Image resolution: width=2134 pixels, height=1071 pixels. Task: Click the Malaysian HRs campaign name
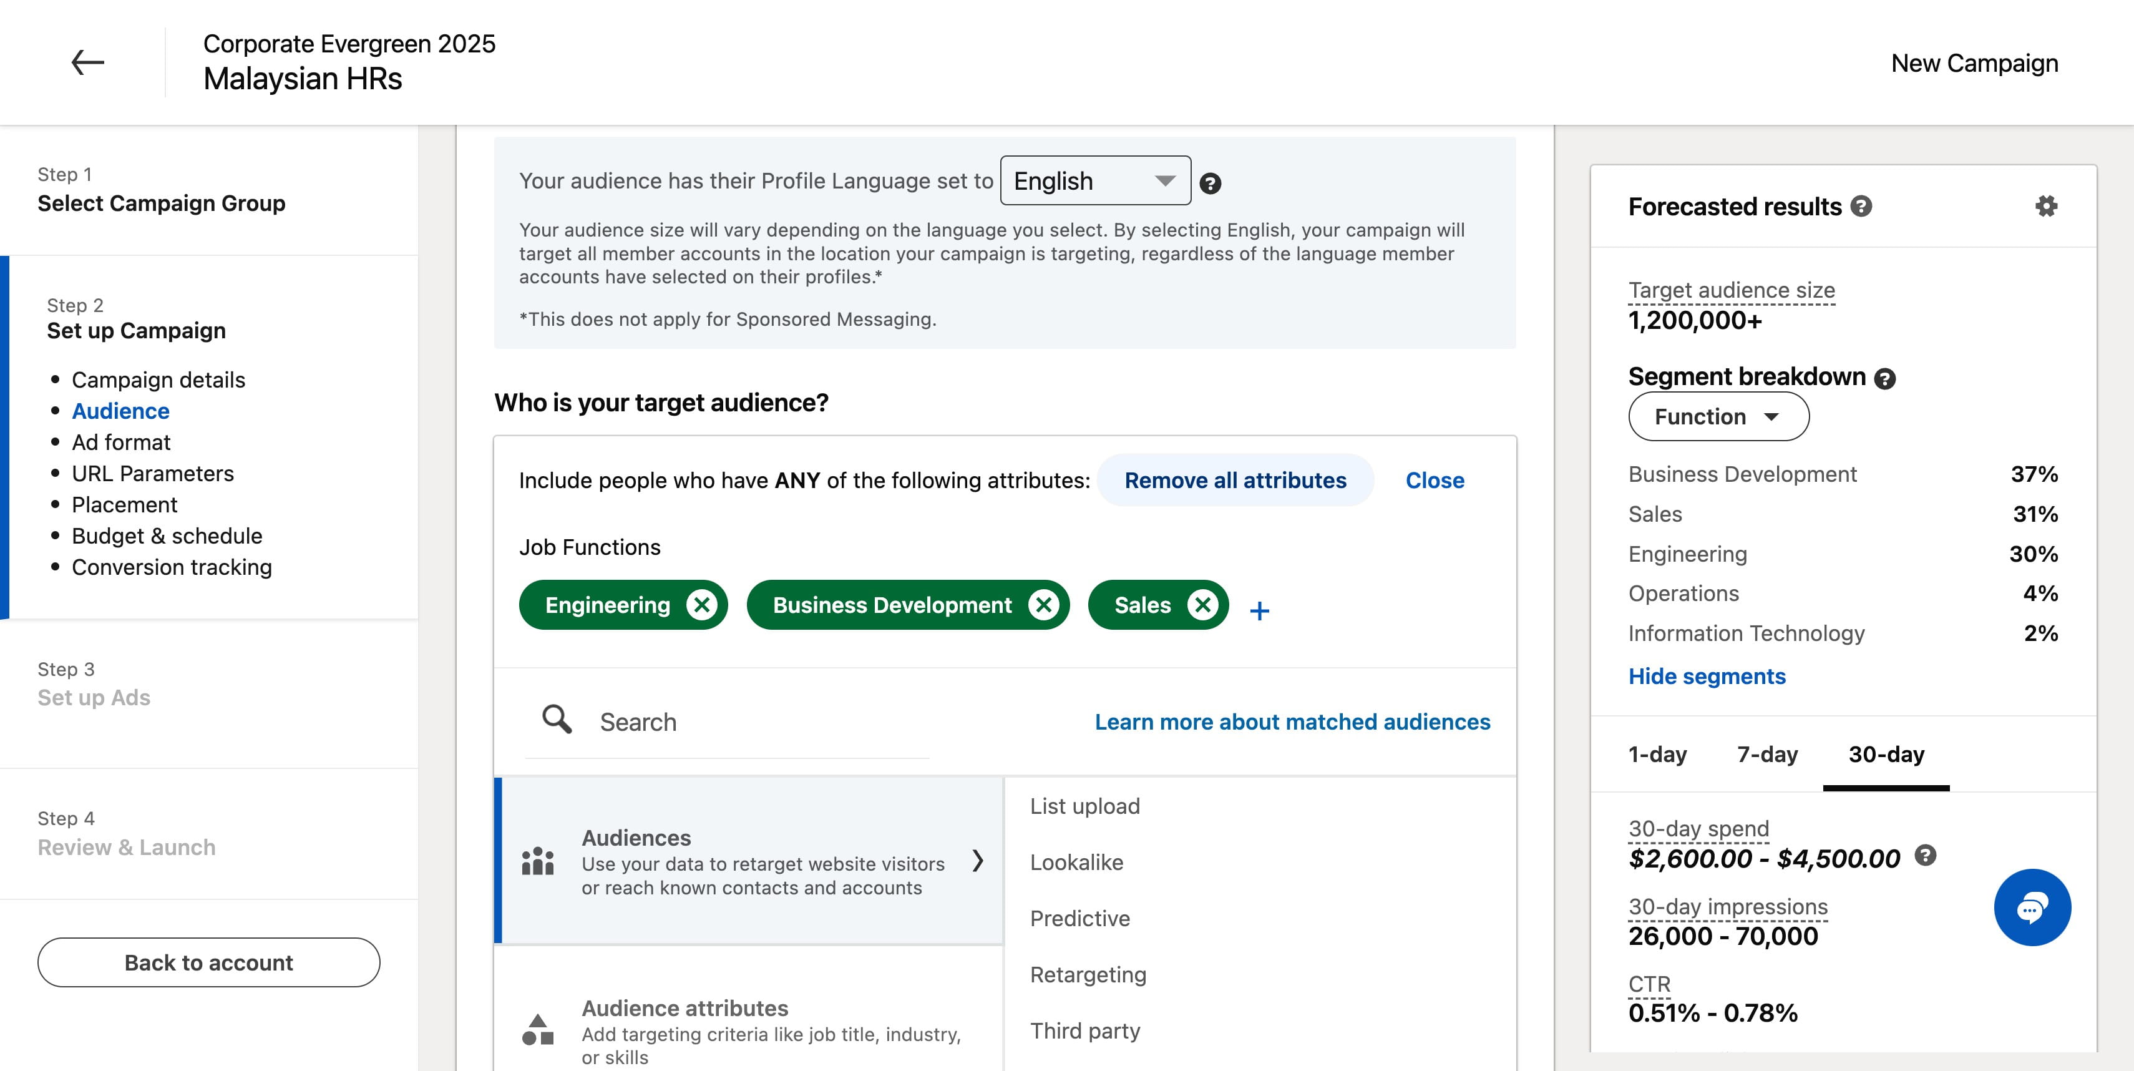click(303, 79)
